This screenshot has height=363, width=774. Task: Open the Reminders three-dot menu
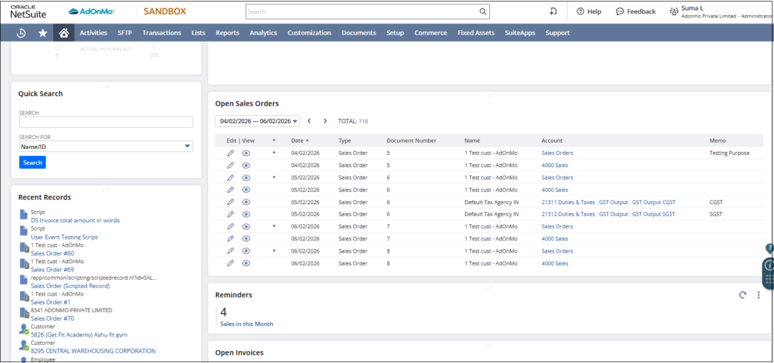[758, 296]
